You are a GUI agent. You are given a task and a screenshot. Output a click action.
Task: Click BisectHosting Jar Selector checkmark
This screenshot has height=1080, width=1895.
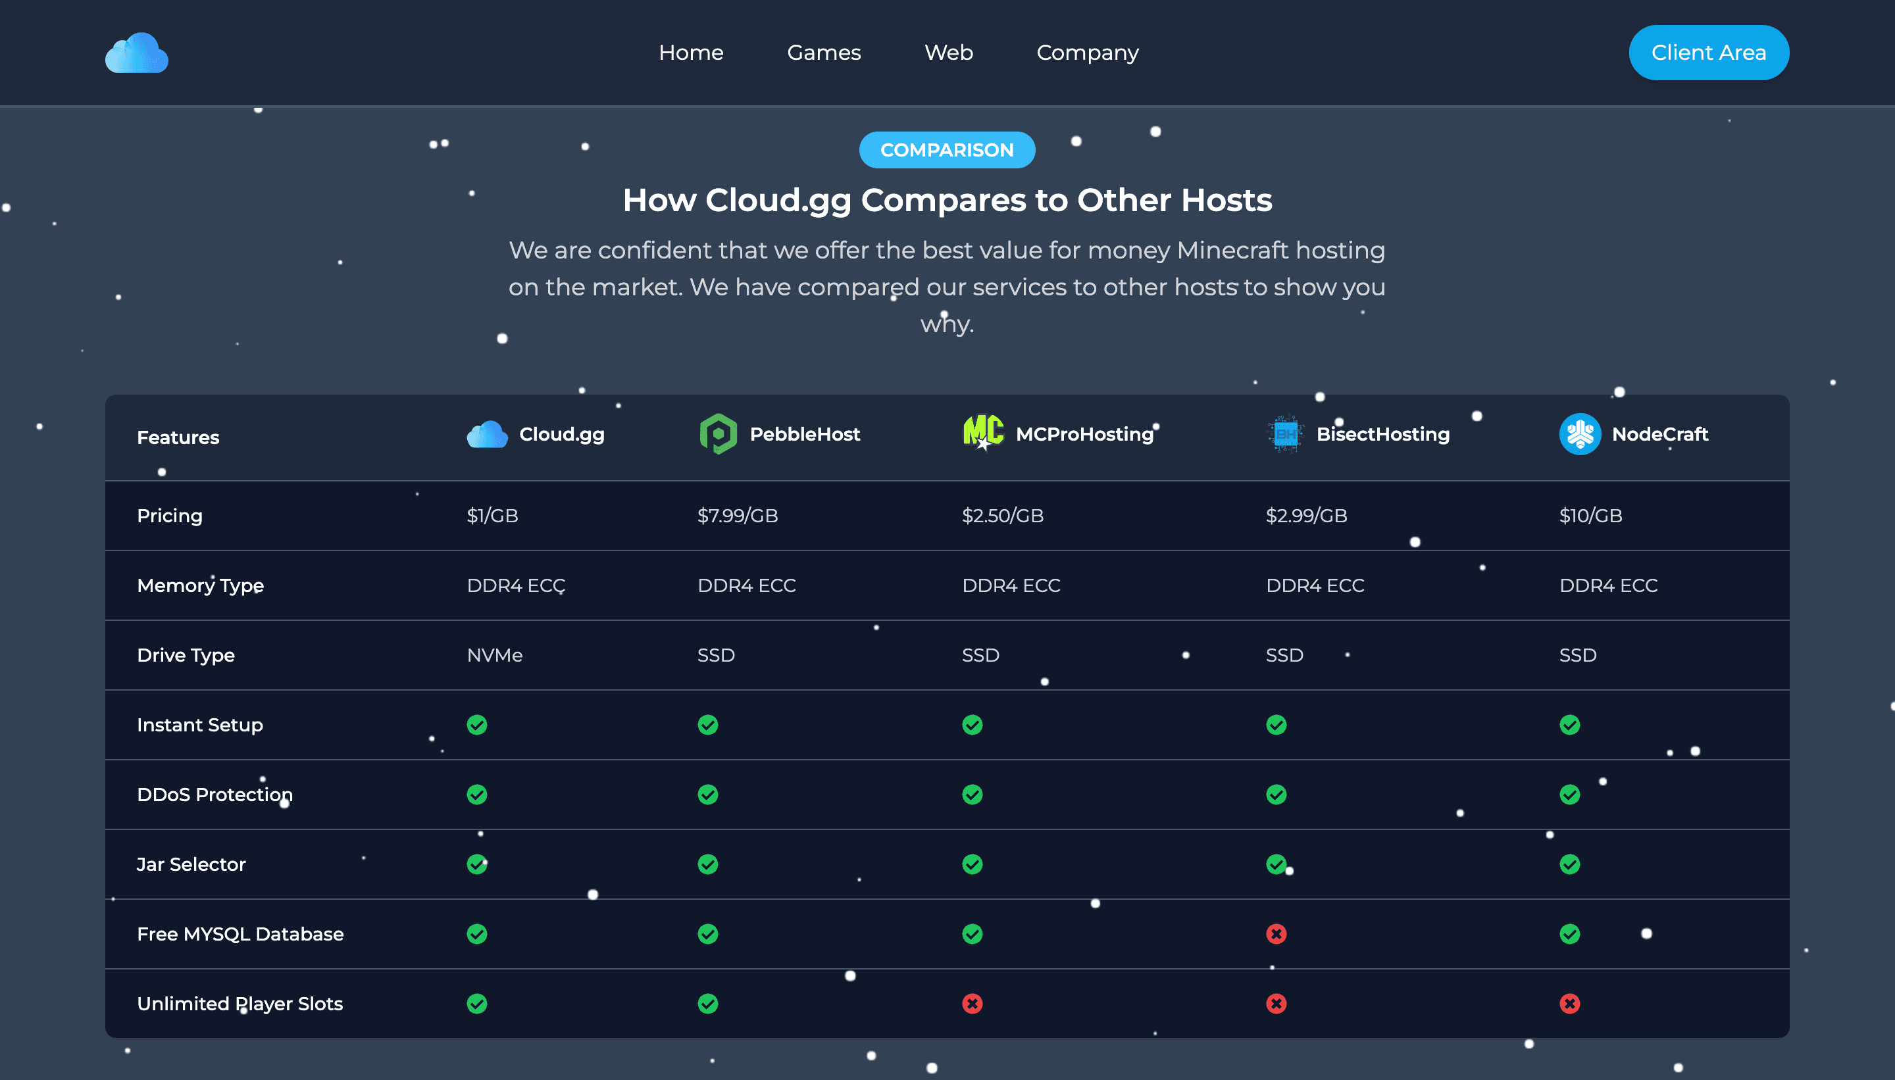pos(1276,864)
